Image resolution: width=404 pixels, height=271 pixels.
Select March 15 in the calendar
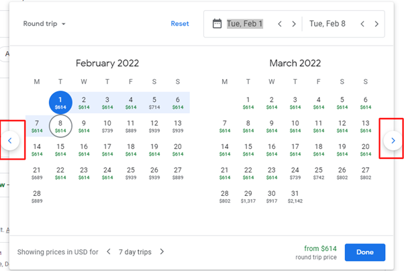248,150
